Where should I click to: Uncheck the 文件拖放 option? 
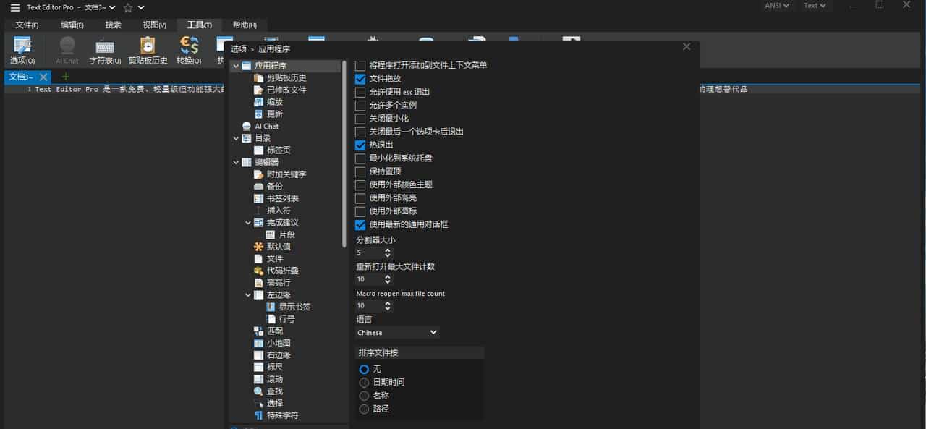tap(360, 80)
